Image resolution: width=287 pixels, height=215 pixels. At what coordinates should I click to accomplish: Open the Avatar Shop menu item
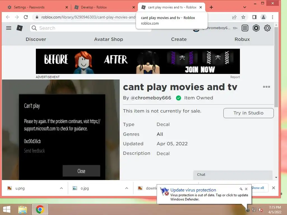(x=108, y=39)
